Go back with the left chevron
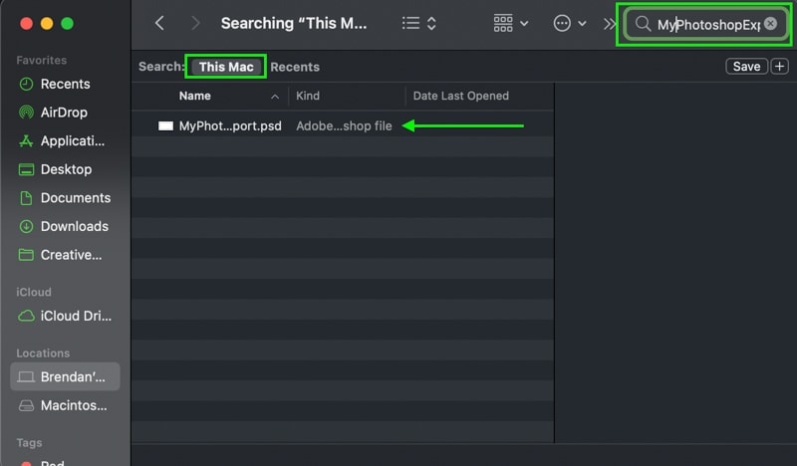Image resolution: width=797 pixels, height=466 pixels. (159, 23)
